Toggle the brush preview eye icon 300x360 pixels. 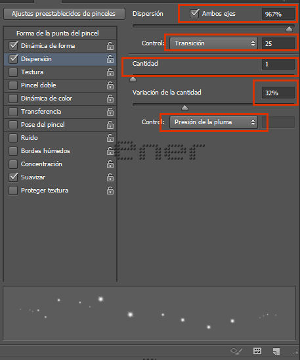(x=236, y=351)
